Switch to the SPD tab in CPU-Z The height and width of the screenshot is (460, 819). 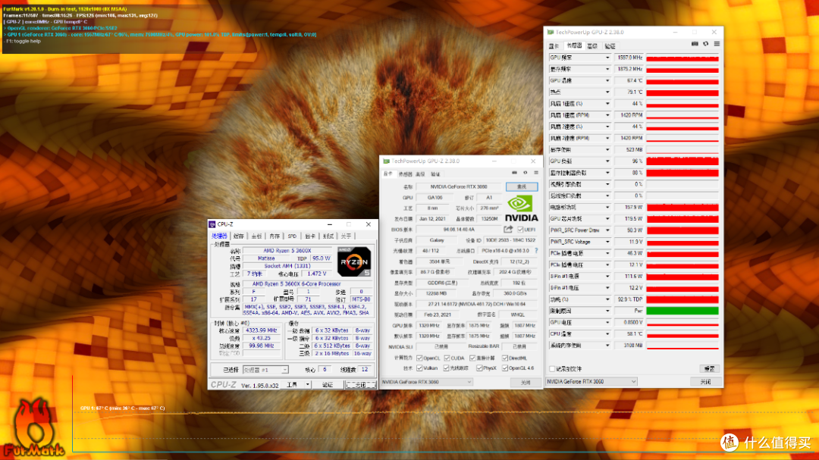point(292,236)
